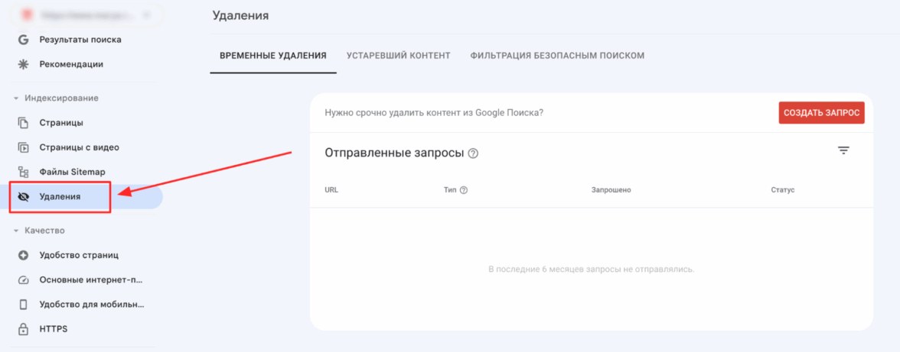This screenshot has height=352, width=900.
Task: Collapse the Качество section
Action: pos(15,231)
